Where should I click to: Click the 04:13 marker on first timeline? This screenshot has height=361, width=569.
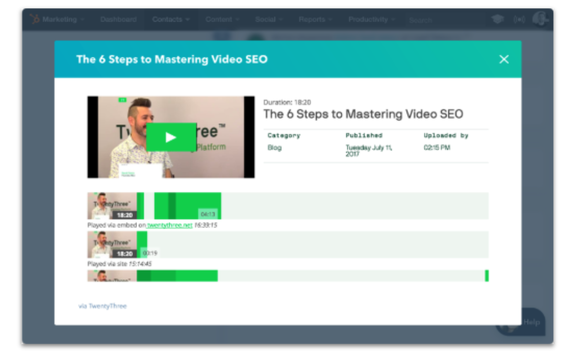(x=208, y=214)
